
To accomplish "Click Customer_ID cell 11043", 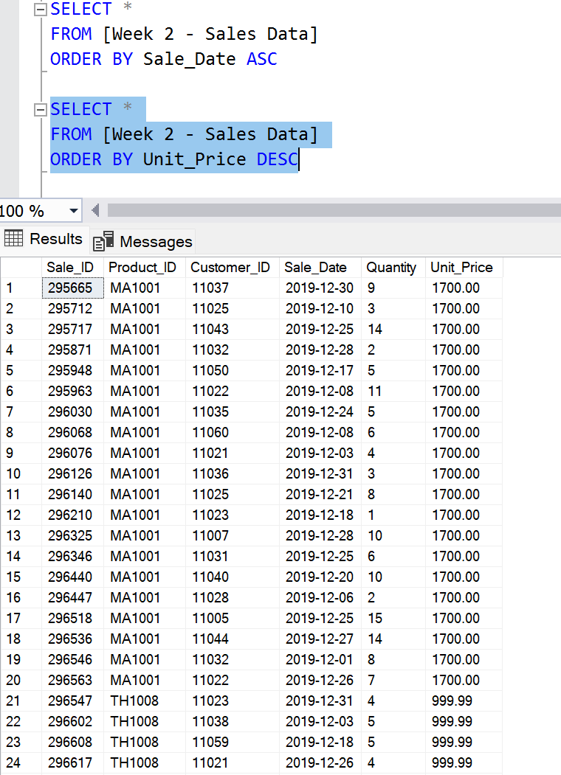I will click(x=232, y=329).
